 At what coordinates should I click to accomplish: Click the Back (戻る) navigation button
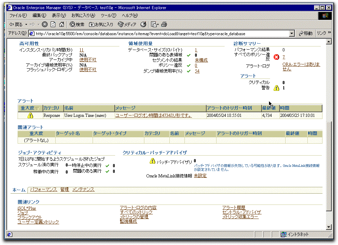point(16,25)
